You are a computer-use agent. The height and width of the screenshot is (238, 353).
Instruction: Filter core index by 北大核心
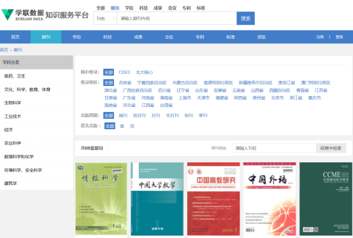click(144, 72)
